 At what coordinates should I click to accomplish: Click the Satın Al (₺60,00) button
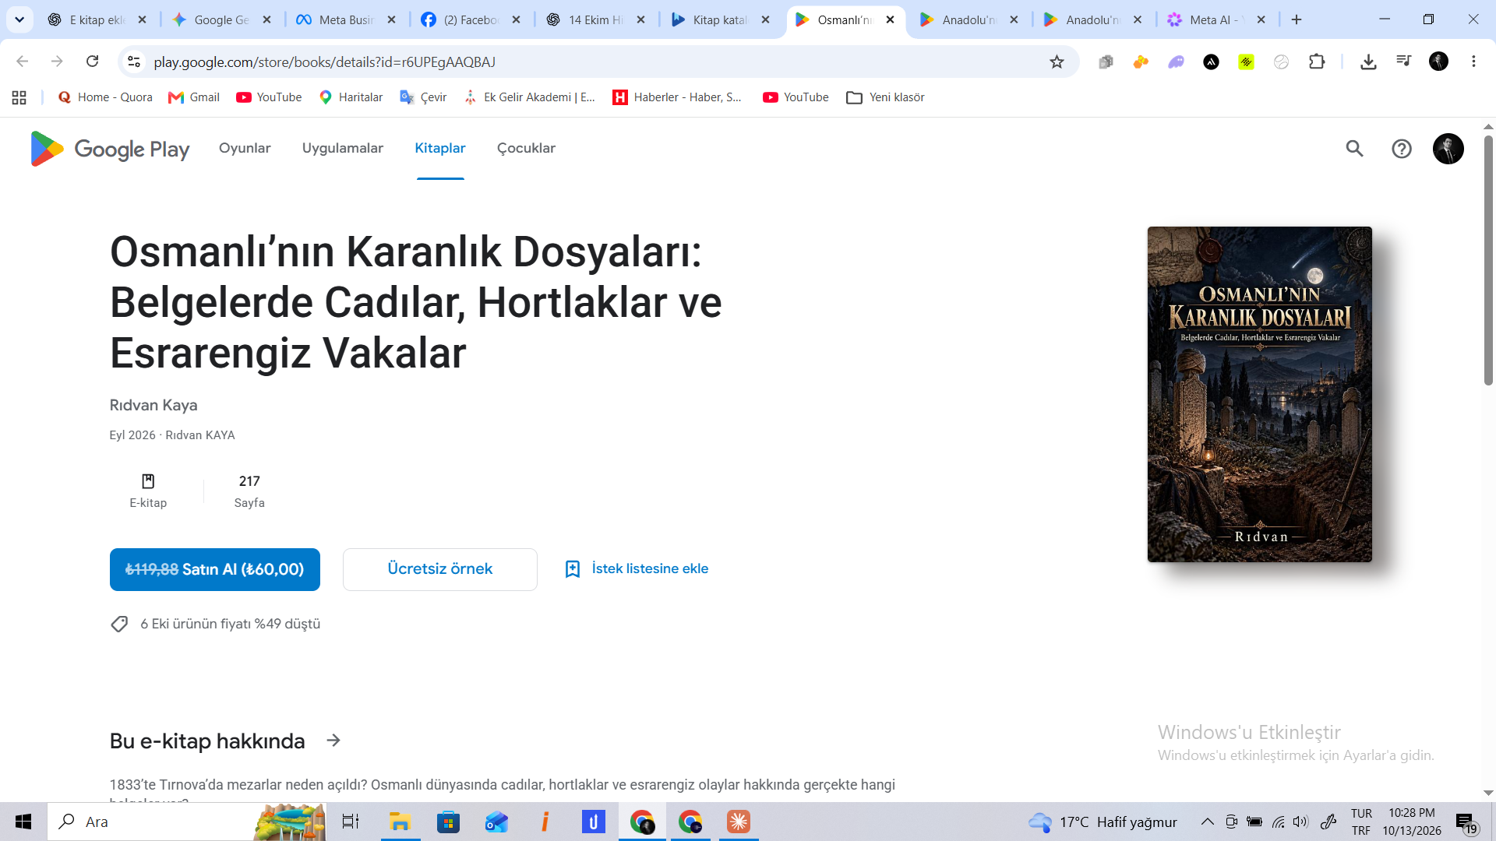click(215, 569)
